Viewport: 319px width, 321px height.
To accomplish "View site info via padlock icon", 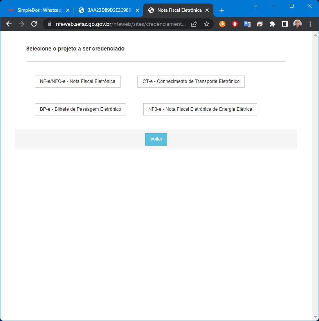I will 50,24.
